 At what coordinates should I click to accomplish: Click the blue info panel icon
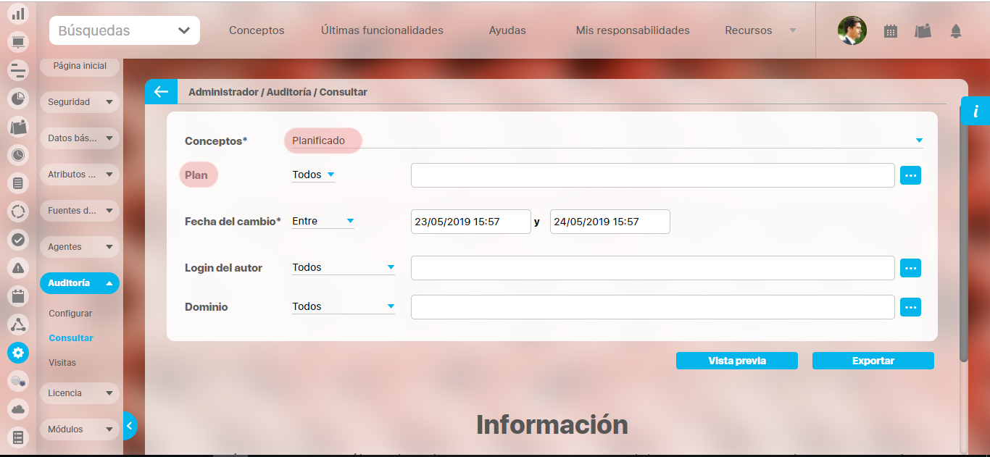(976, 111)
